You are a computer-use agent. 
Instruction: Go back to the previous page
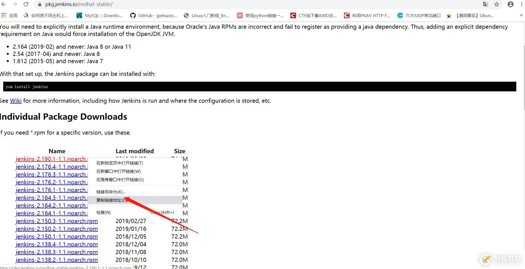pyautogui.click(x=4, y=4)
